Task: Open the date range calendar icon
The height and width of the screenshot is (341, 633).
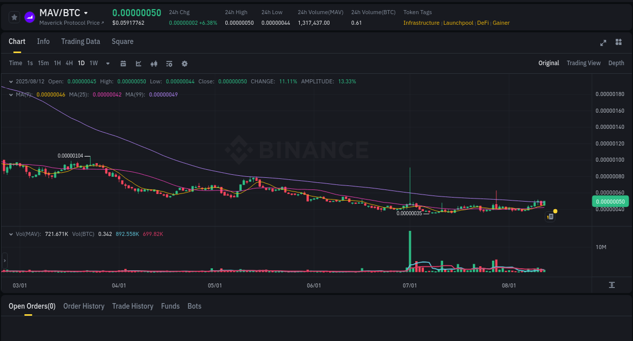Action: 124,63
